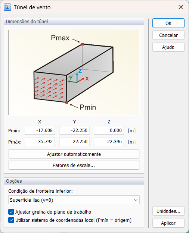Click the Cancelar button
Screen dimensions: 189x233
tap(168, 35)
